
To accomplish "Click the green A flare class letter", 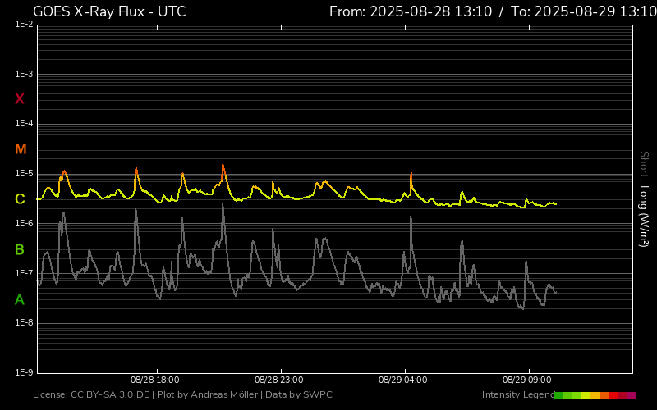I will (21, 300).
